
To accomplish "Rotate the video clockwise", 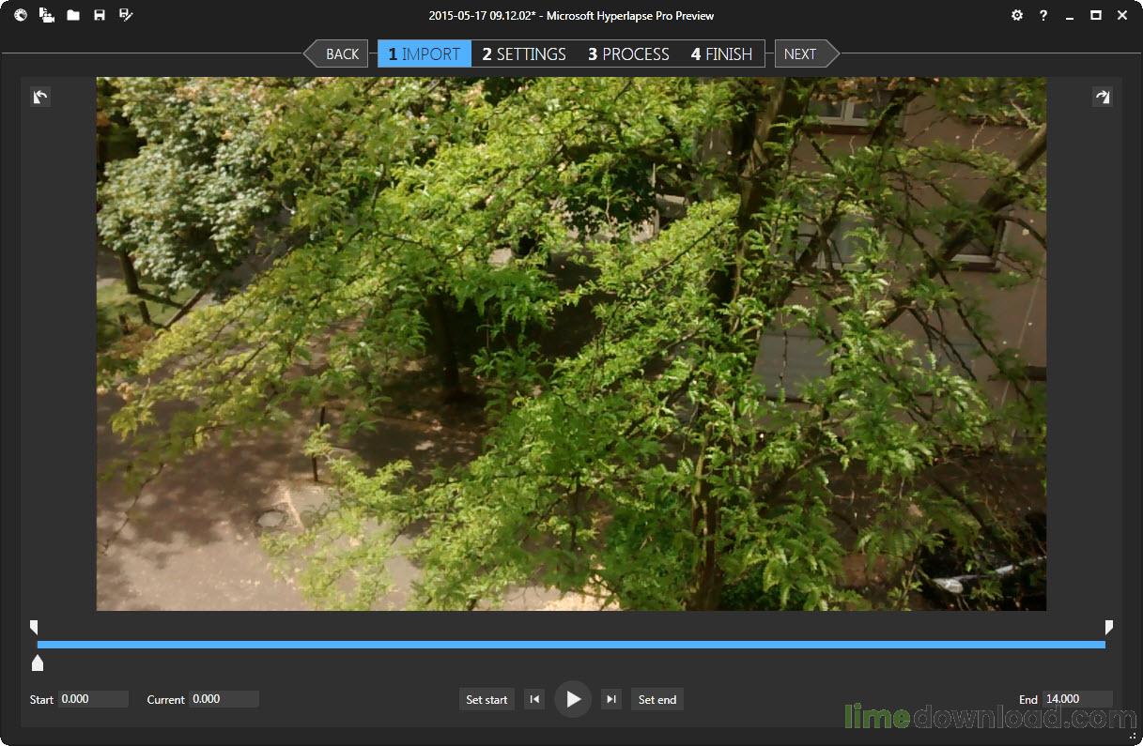I will coord(1103,97).
